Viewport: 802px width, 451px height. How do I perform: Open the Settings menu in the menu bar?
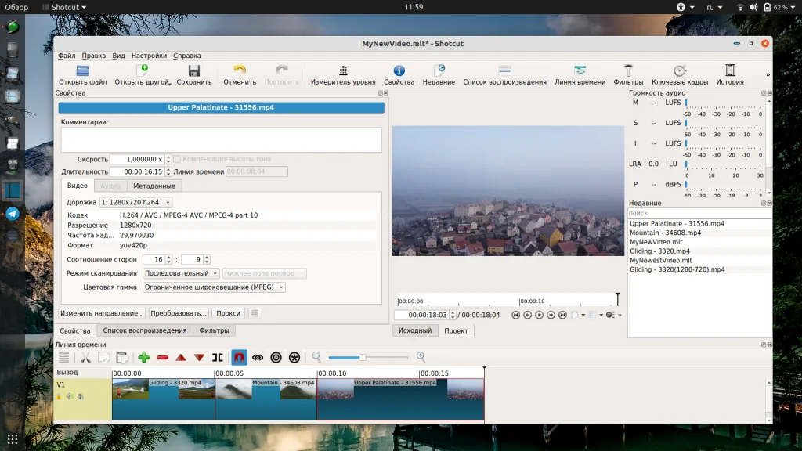click(149, 56)
